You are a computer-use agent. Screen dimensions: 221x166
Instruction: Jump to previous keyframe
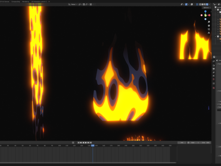81,142
